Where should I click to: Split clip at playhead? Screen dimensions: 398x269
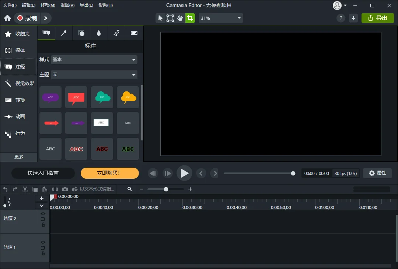[x=55, y=189]
